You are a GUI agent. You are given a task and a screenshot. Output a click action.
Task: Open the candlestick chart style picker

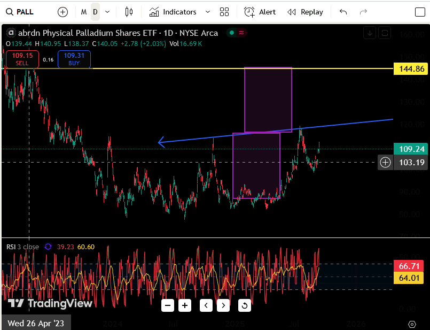tap(129, 12)
